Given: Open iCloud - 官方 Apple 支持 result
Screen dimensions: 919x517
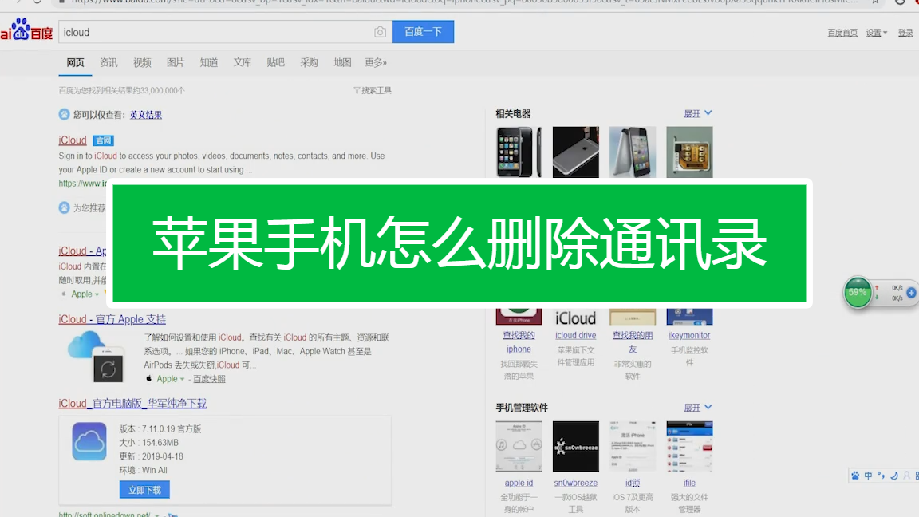Looking at the screenshot, I should click(112, 319).
